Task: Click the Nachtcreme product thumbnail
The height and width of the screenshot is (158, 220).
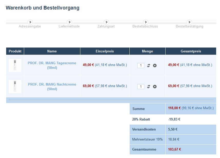Action: tap(15, 87)
